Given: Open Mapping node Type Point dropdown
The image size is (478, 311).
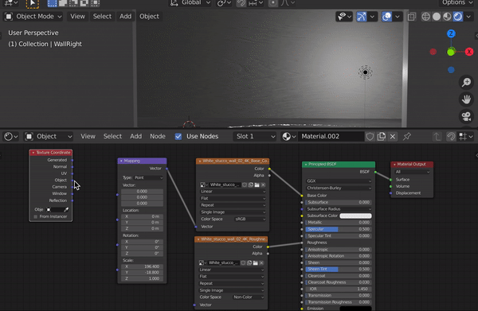Looking at the screenshot, I should click(148, 177).
